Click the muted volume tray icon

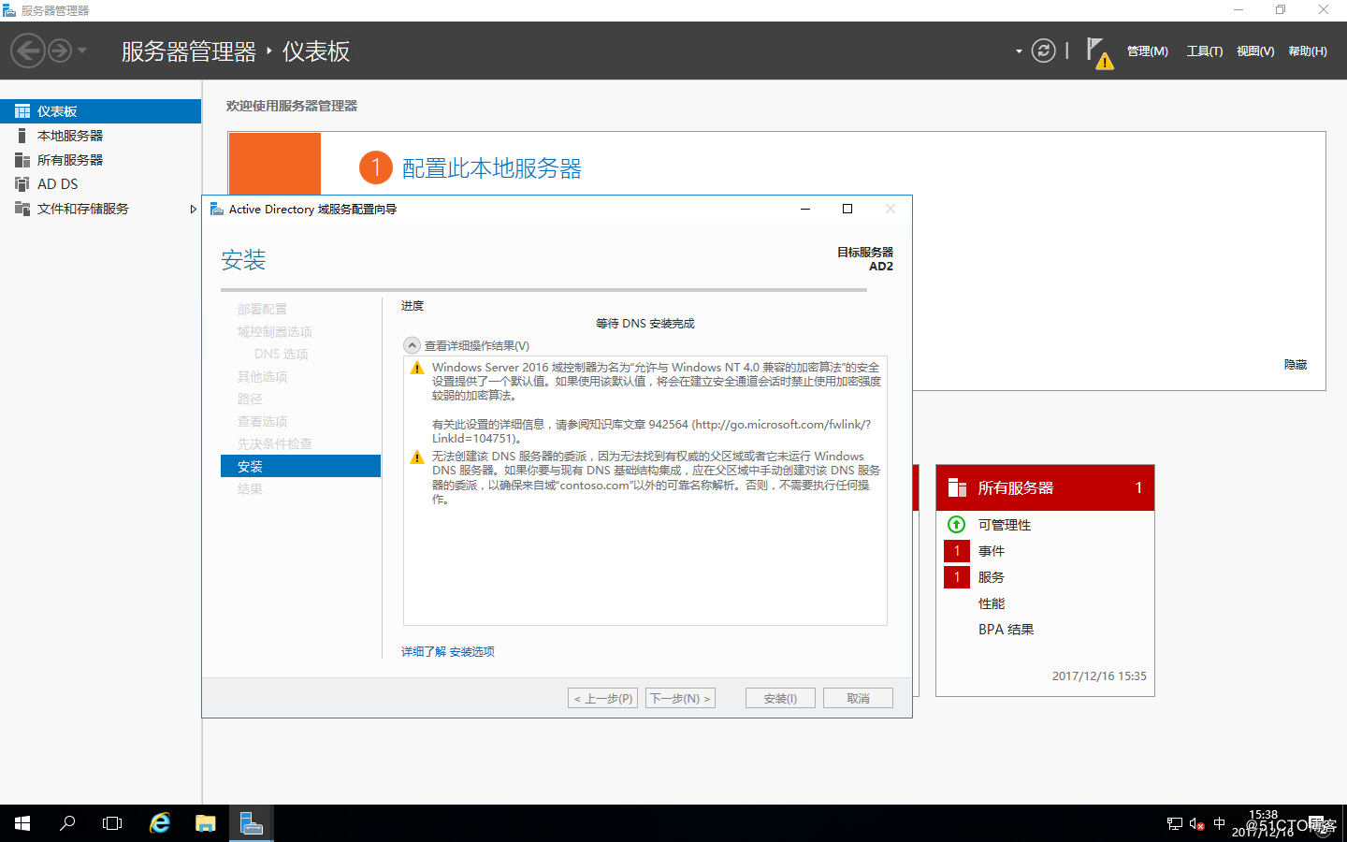(1196, 824)
